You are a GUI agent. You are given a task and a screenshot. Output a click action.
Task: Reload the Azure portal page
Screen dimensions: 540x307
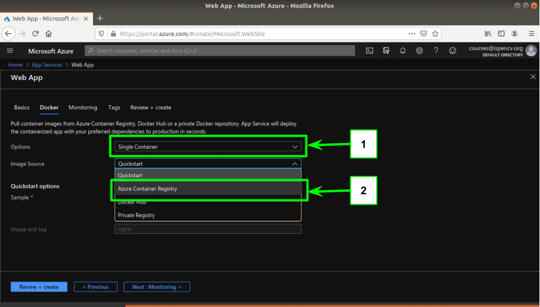pos(35,34)
